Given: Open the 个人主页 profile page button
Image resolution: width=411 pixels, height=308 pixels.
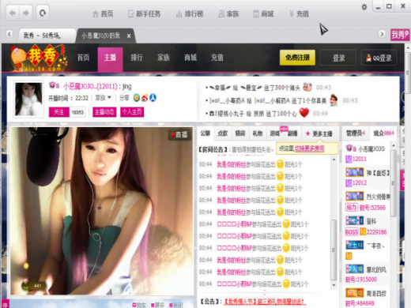Looking at the screenshot, I should click(132, 112).
